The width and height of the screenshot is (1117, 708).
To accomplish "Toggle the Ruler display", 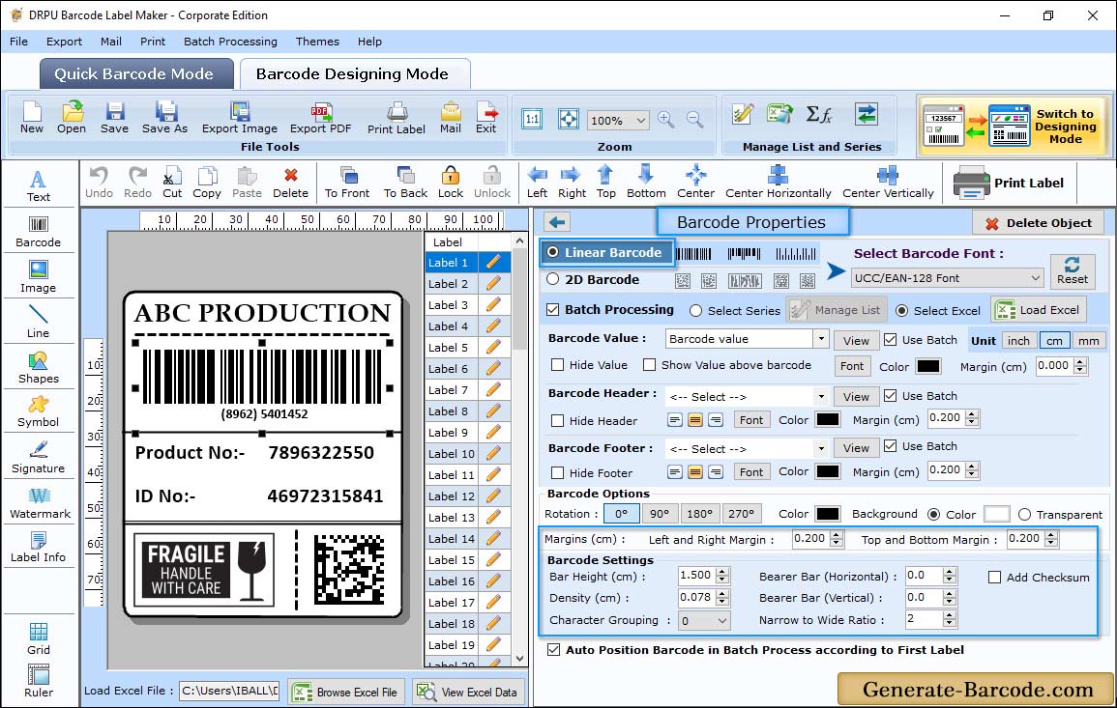I will [x=39, y=681].
